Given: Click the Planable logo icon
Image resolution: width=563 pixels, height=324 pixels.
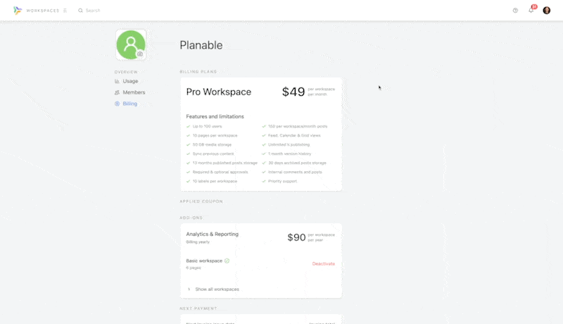Looking at the screenshot, I should [x=18, y=11].
